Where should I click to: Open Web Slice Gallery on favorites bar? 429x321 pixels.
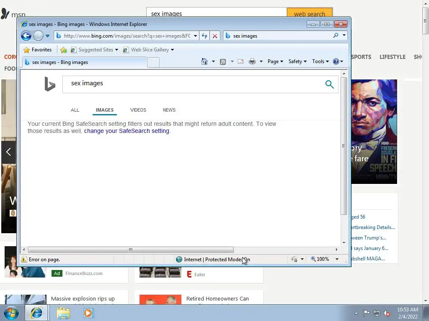click(x=148, y=50)
